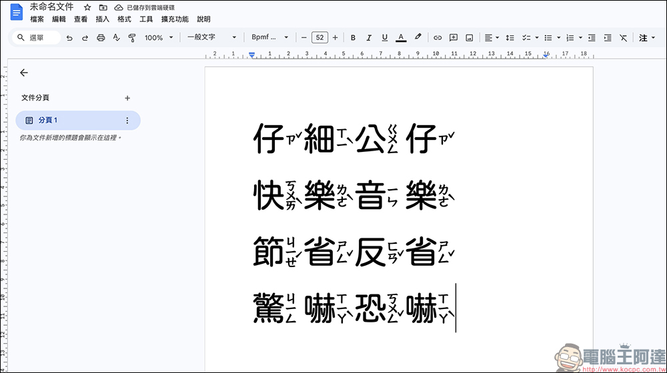Screen dimensions: 667x373
Task: Open the 插入 menu
Action: pos(102,19)
